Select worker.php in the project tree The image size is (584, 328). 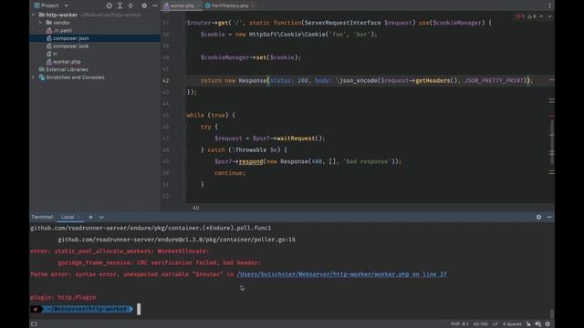[67, 62]
